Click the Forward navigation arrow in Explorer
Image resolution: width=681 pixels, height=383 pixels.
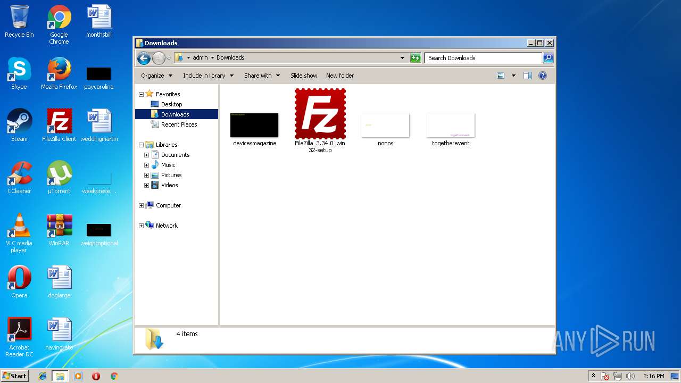tap(159, 58)
